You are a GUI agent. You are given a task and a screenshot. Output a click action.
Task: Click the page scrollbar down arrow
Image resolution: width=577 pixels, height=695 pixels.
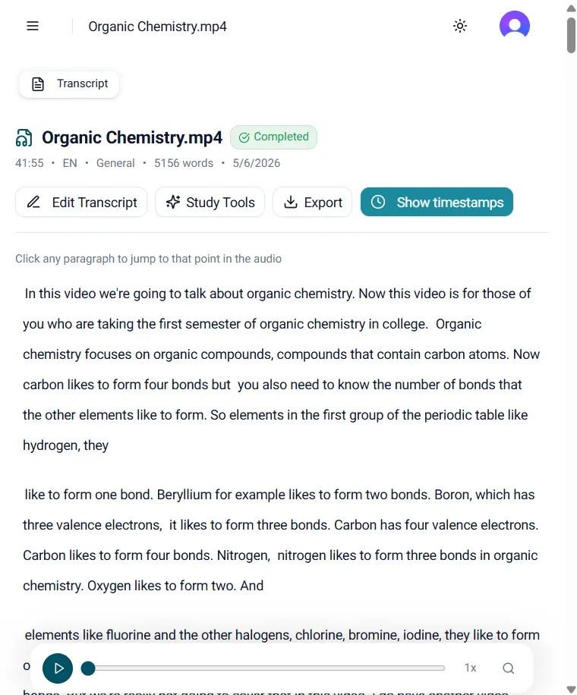click(571, 690)
